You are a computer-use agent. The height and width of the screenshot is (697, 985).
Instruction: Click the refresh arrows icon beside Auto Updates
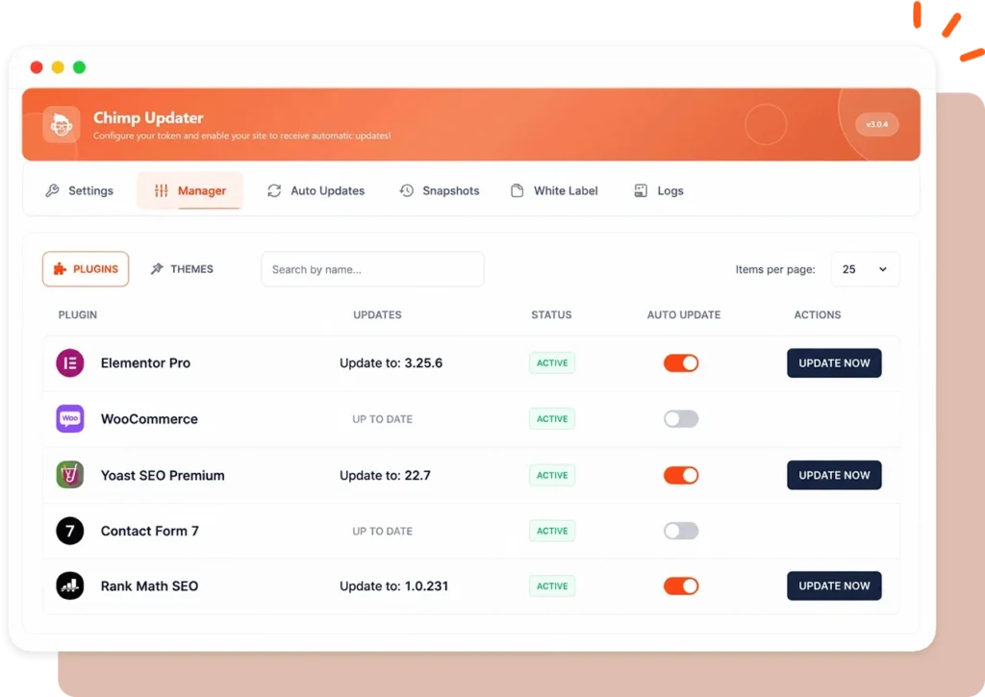pos(274,190)
